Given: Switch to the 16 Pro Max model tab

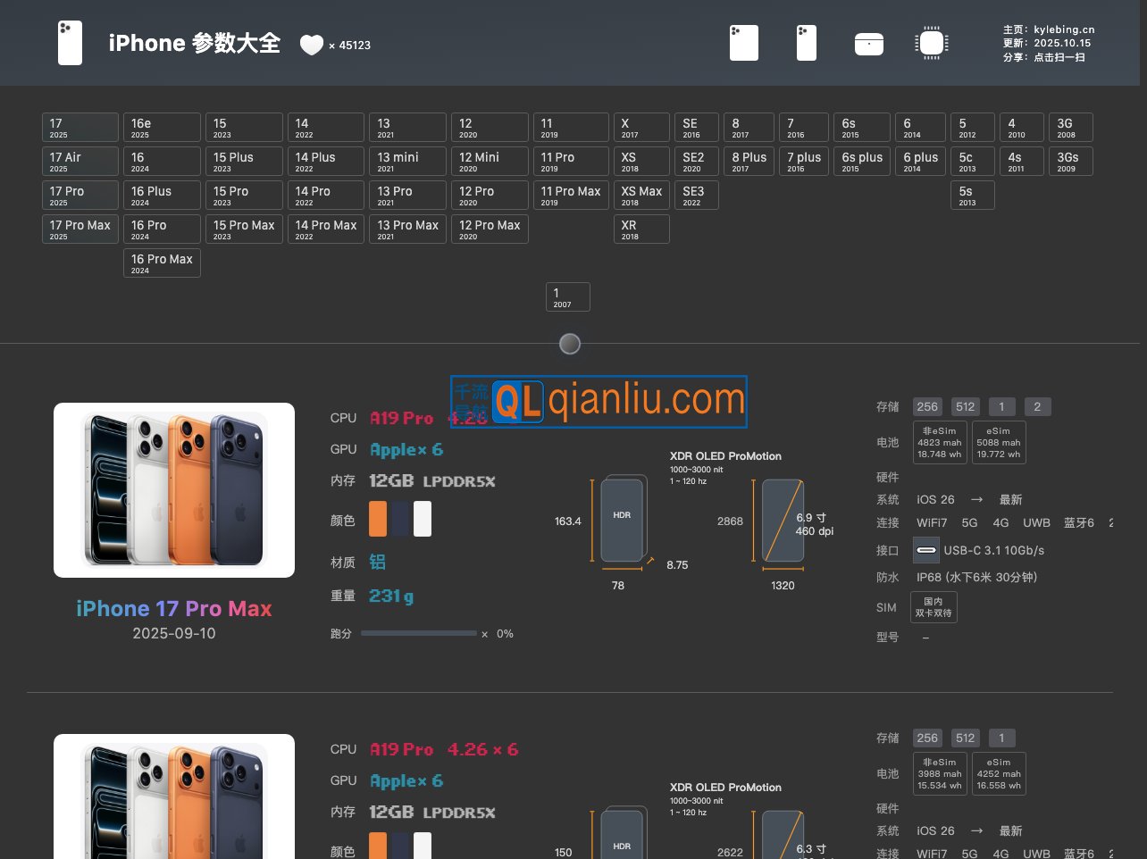Looking at the screenshot, I should [x=162, y=262].
